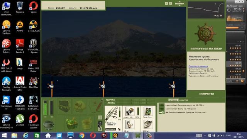The image size is (247, 139).
Task: Open the МЕНЮ game menu
Action: pyautogui.click(x=179, y=3)
